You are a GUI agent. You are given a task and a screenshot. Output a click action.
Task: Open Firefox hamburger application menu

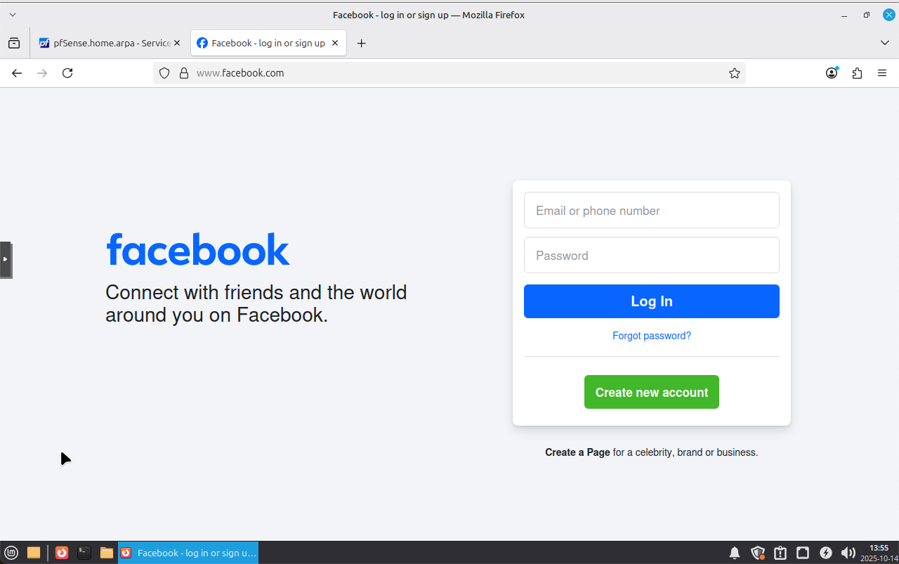pyautogui.click(x=882, y=73)
